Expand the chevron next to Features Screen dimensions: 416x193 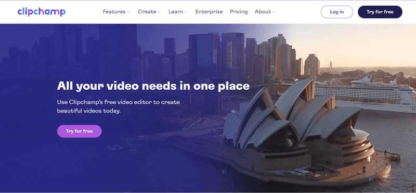click(128, 12)
